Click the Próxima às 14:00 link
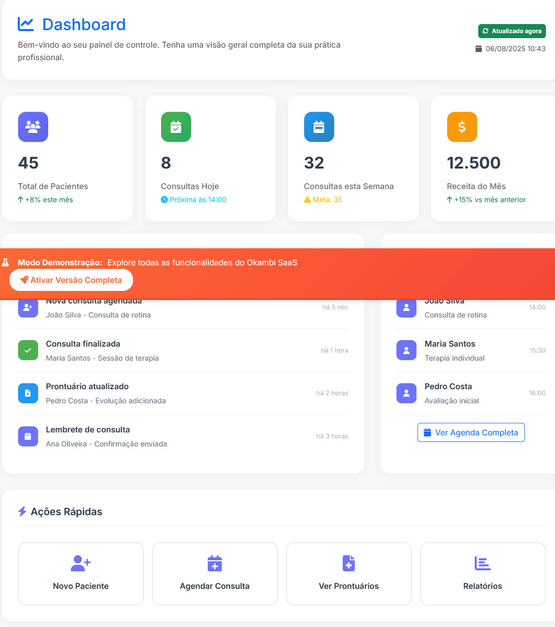The height and width of the screenshot is (627, 555). 193,199
